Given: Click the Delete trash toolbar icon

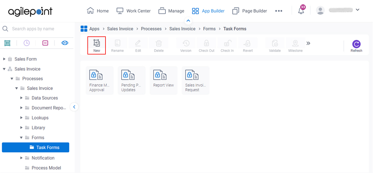Looking at the screenshot, I should point(159,45).
